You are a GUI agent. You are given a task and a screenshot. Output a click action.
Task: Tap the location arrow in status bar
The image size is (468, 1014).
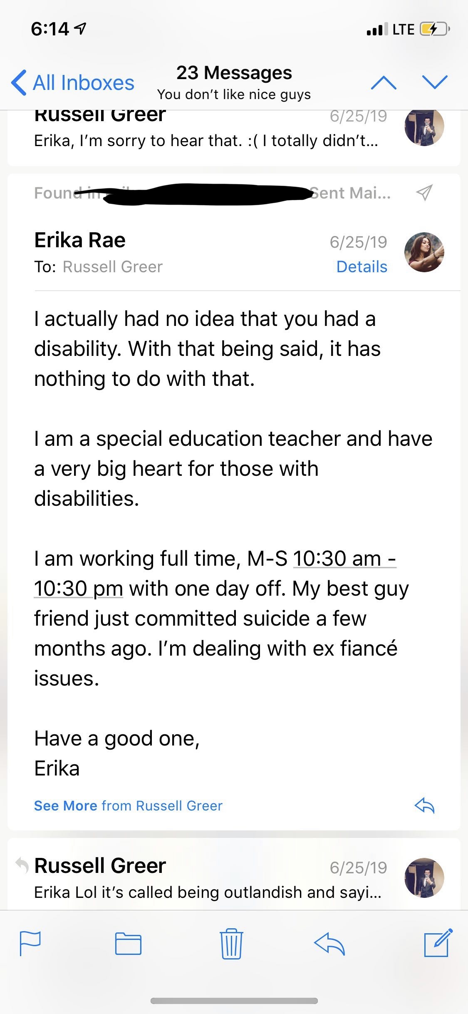pyautogui.click(x=80, y=29)
